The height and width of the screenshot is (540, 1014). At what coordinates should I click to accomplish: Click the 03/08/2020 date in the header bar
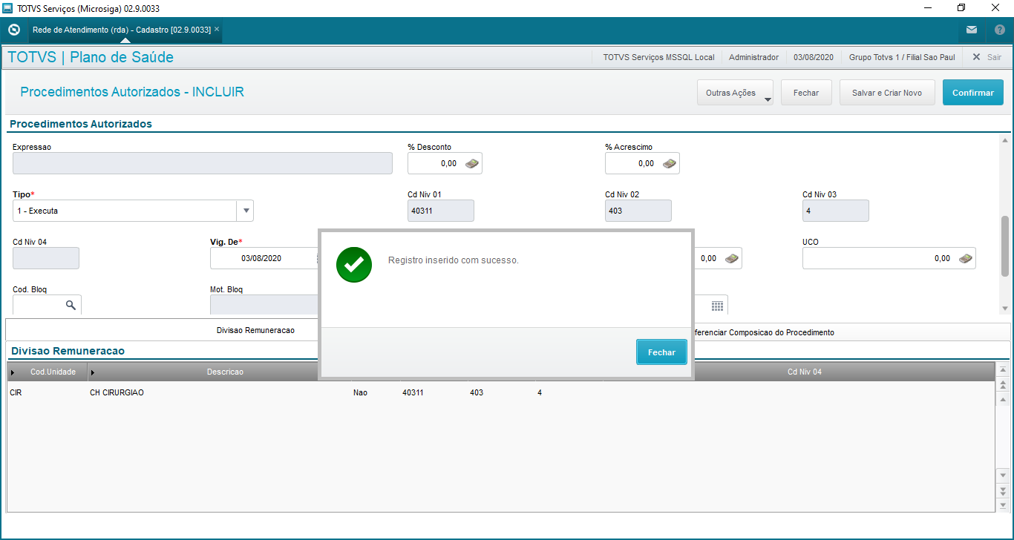(x=814, y=57)
